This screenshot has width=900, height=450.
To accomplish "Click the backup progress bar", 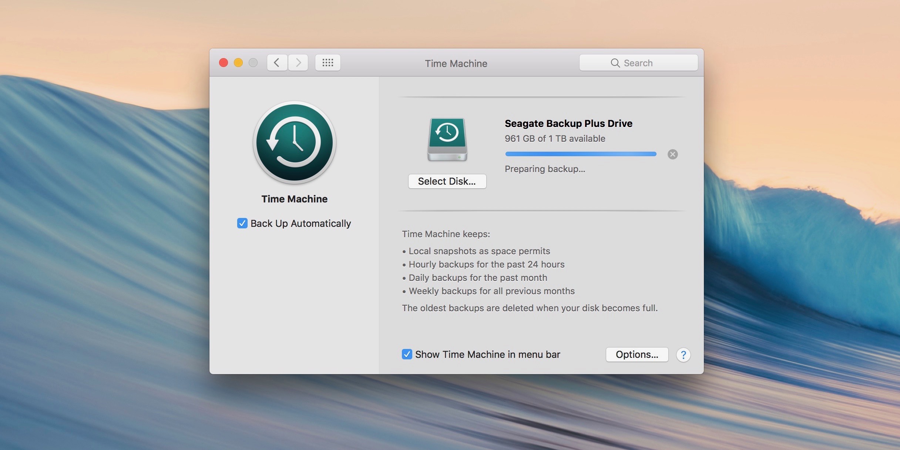I will click(x=580, y=154).
